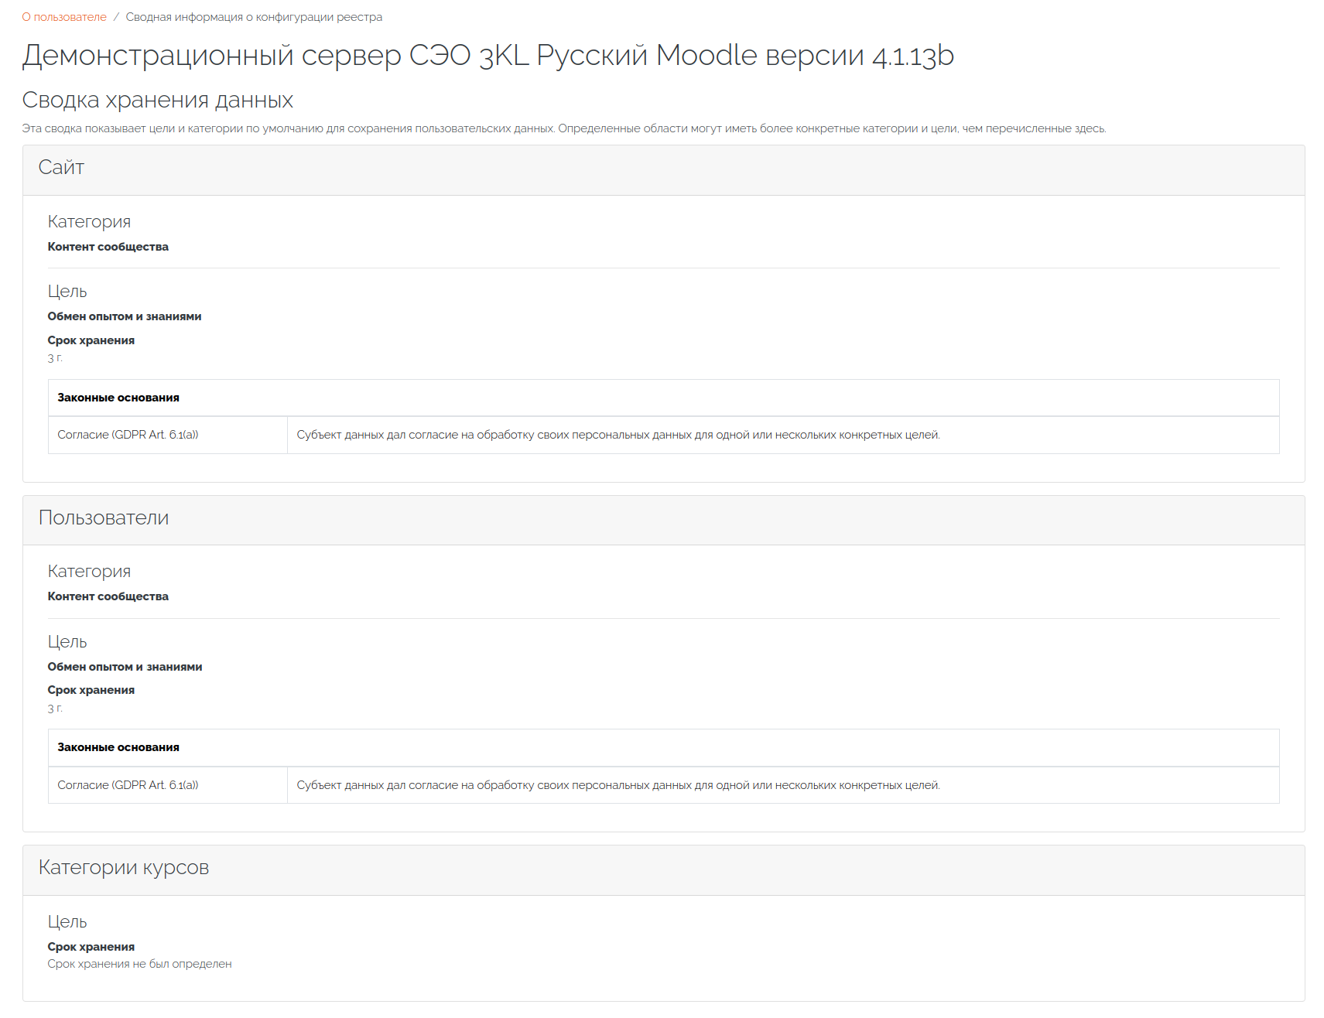
Task: Click 'Обмен опытом и знаниями' in Пользователи section
Action: (125, 667)
